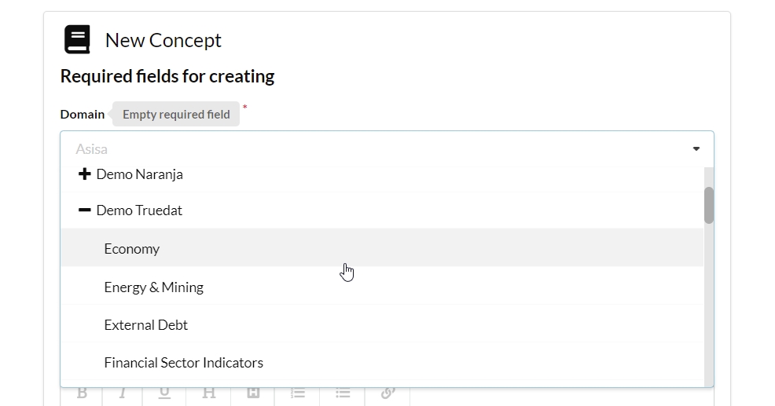Click the Domain dropdown caret arrow
775x406 pixels.
[x=696, y=149]
